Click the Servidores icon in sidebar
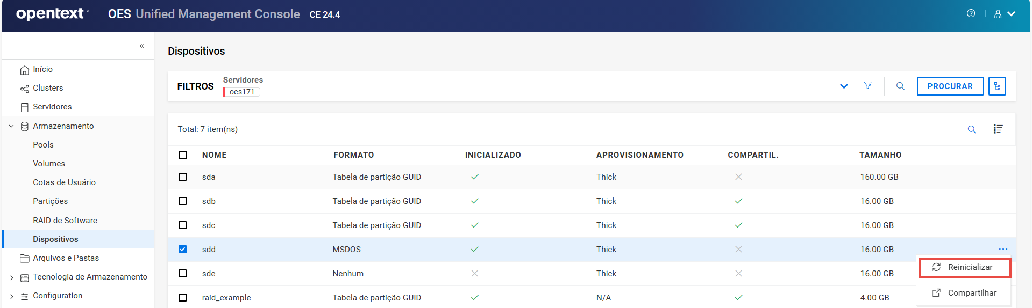The width and height of the screenshot is (1032, 308). 24,107
